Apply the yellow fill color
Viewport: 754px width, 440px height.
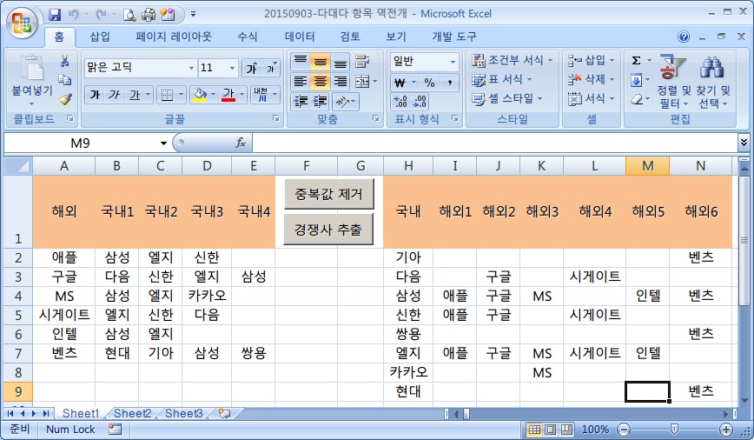click(x=200, y=95)
